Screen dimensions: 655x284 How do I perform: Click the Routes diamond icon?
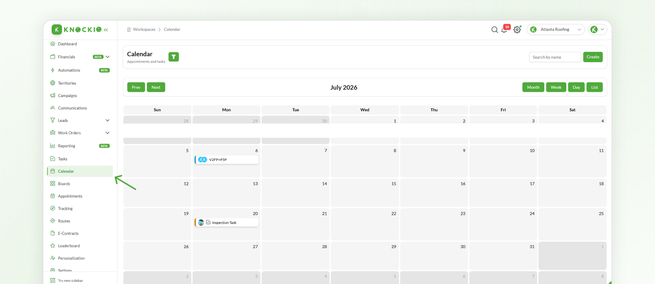coord(53,221)
